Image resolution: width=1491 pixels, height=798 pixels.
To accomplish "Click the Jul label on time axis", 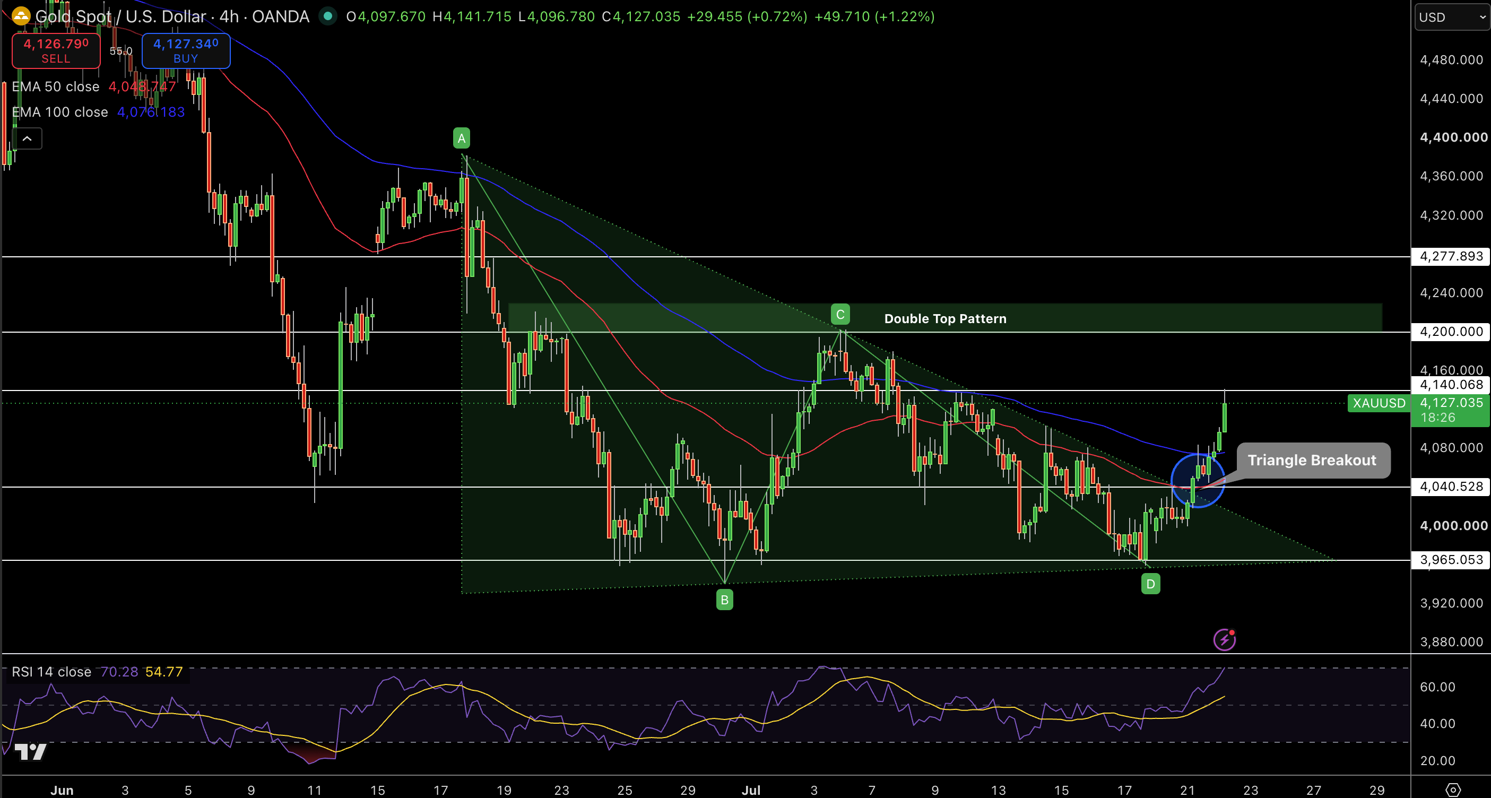I will click(751, 790).
